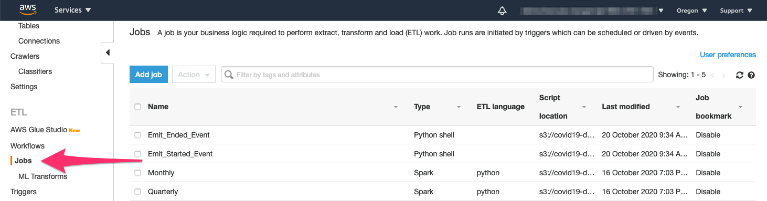Open the notifications bell icon

503,10
